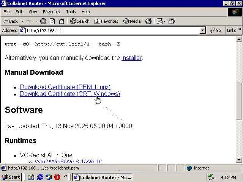Open the Forward history dropdown arrow
The height and width of the screenshot is (182, 243).
(x=36, y=21)
